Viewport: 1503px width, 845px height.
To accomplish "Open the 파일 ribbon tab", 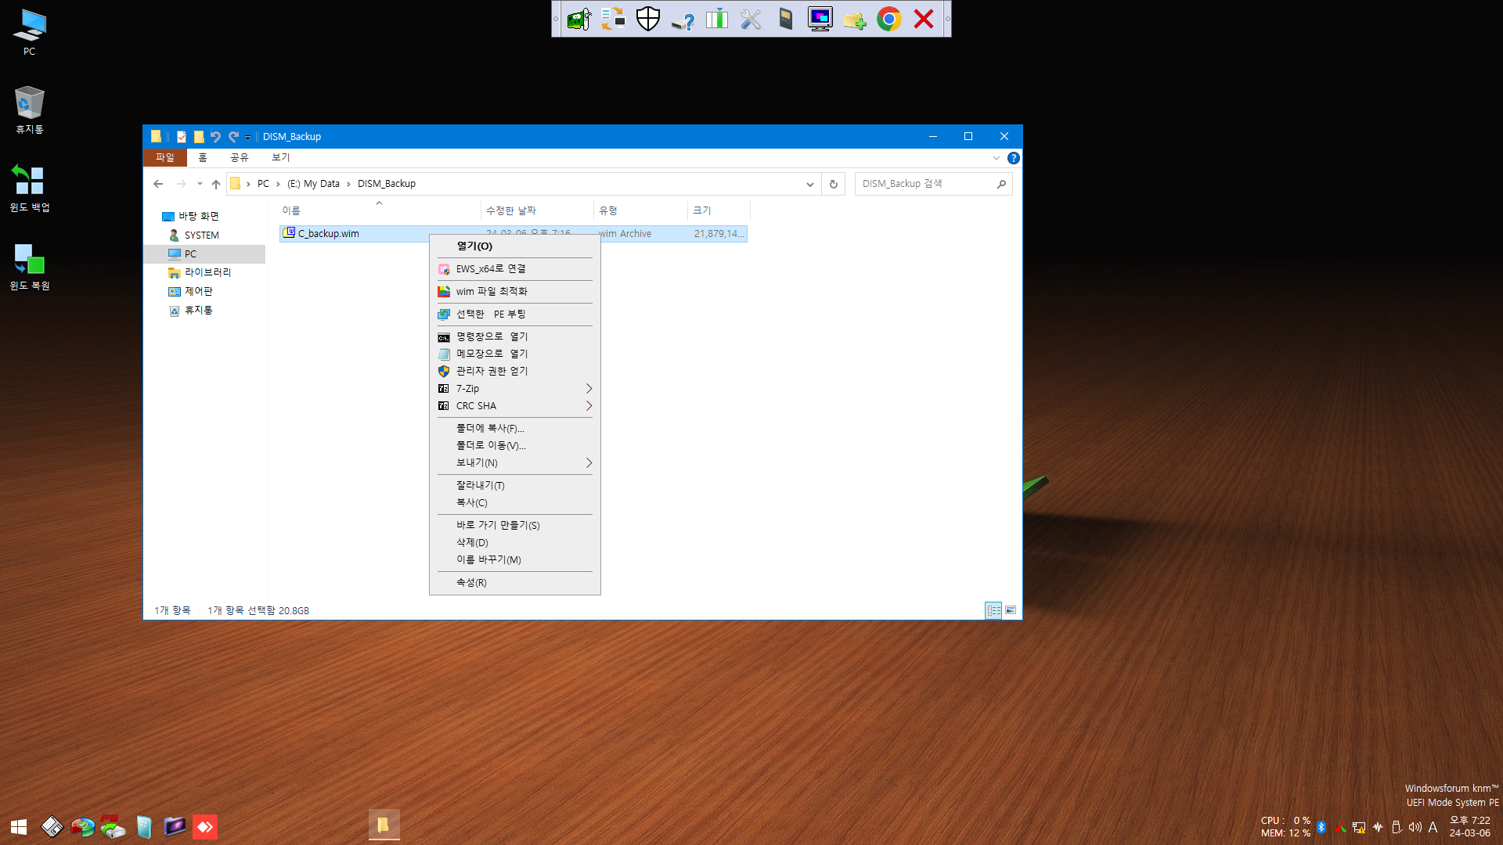I will (x=165, y=158).
